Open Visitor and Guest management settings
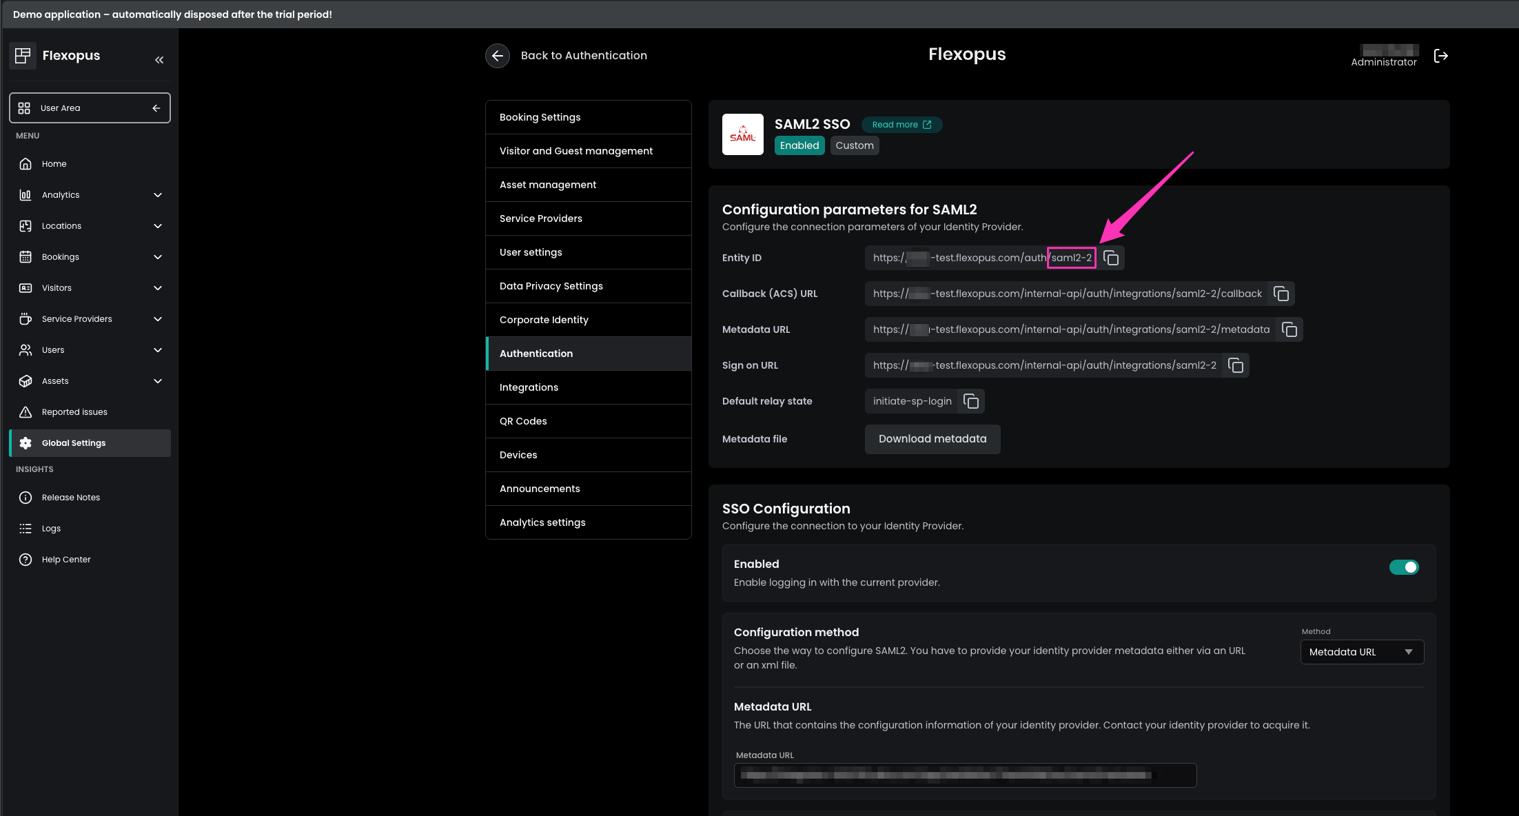This screenshot has width=1519, height=816. pos(589,151)
